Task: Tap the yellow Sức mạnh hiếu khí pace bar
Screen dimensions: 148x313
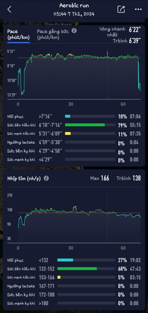Action: (68, 134)
